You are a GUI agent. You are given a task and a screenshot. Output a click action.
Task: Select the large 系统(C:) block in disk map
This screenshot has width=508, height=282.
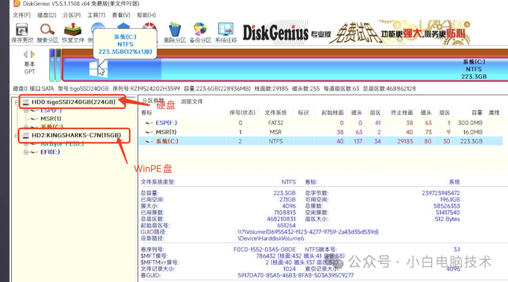point(285,69)
